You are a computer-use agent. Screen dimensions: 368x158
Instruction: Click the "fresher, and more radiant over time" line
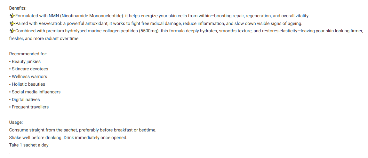tap(44, 39)
